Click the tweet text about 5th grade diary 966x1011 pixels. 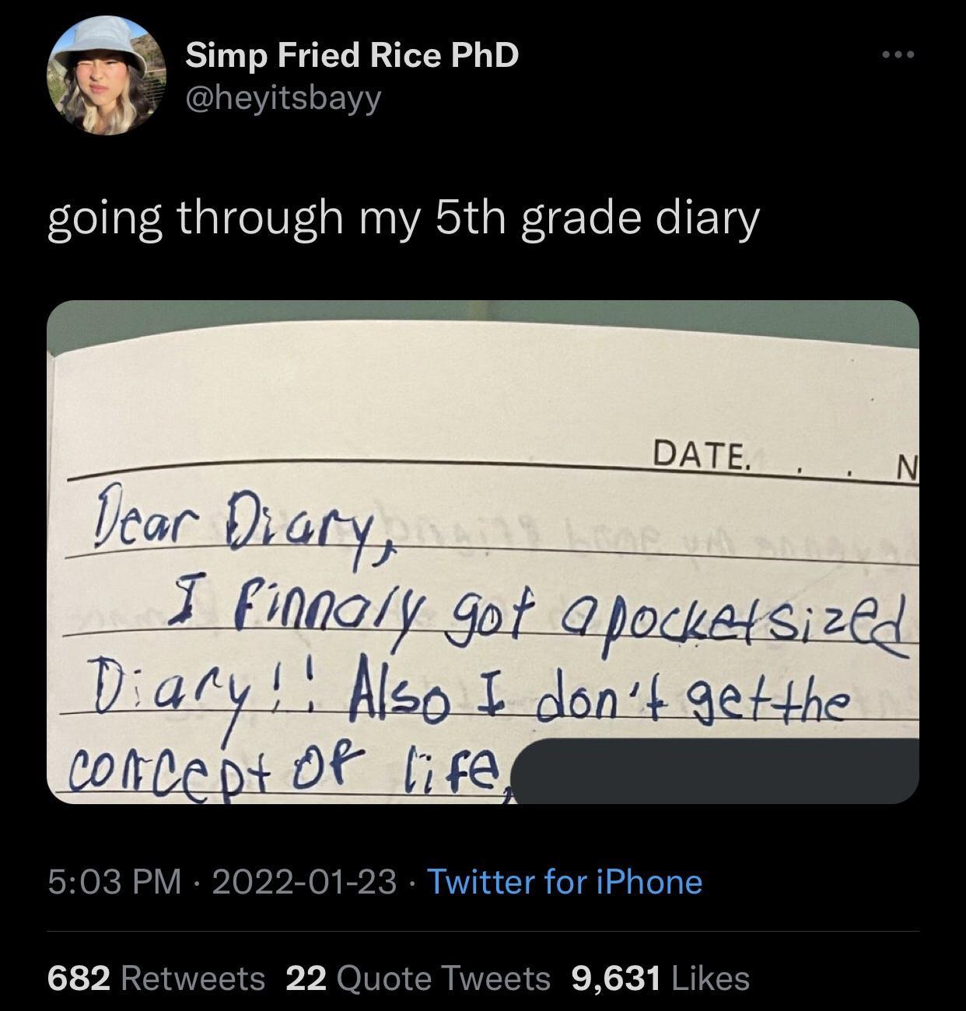point(403,219)
